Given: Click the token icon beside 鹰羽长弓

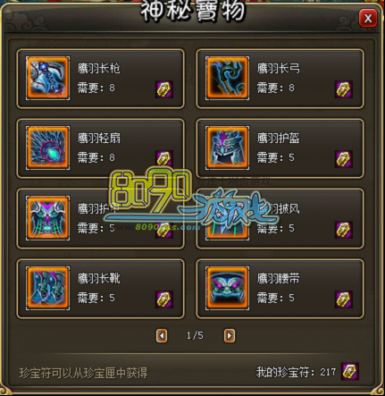Looking at the screenshot, I should [344, 89].
